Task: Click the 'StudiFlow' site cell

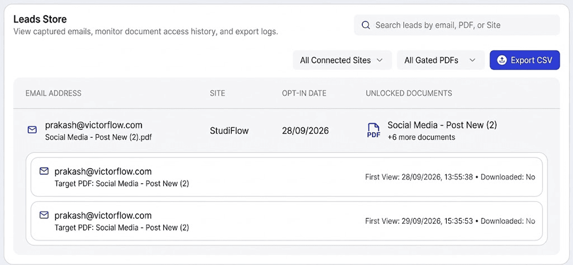Action: pyautogui.click(x=229, y=131)
